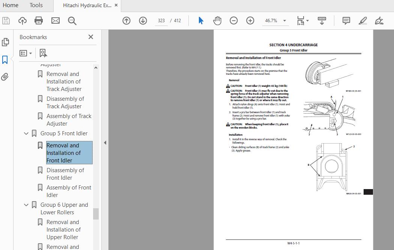Screen dimensions: 394x250
Task: Select the arrow Selection tool
Action: (x=201, y=21)
